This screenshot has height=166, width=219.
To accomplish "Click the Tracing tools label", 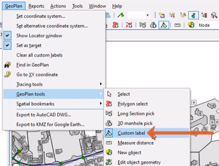I will [30, 85].
